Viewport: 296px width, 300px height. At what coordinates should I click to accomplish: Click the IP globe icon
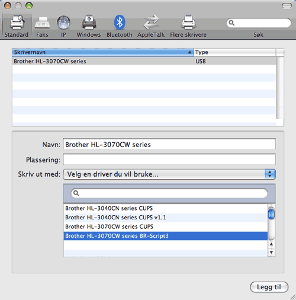pyautogui.click(x=63, y=23)
